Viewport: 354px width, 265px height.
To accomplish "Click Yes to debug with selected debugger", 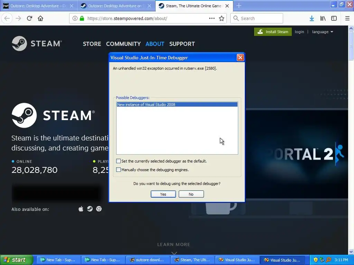I will [163, 194].
